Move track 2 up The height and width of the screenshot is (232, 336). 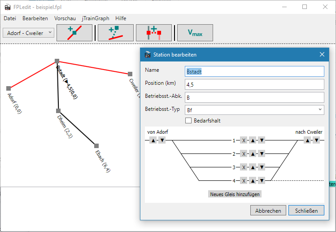(x=253, y=154)
